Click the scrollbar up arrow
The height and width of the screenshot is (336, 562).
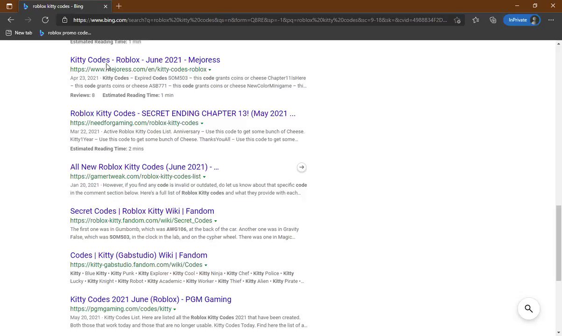558,44
